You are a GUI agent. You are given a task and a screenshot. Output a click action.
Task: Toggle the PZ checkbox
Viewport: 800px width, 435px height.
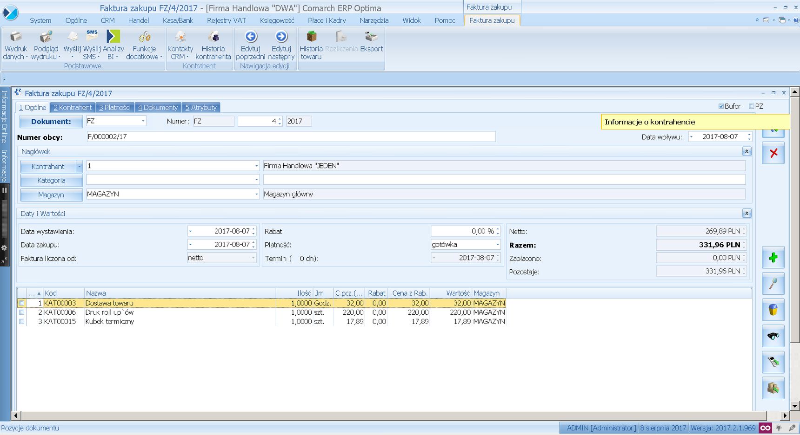[752, 106]
